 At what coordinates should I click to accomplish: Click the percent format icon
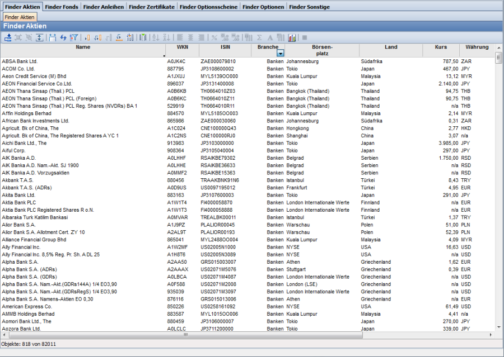coord(214,37)
